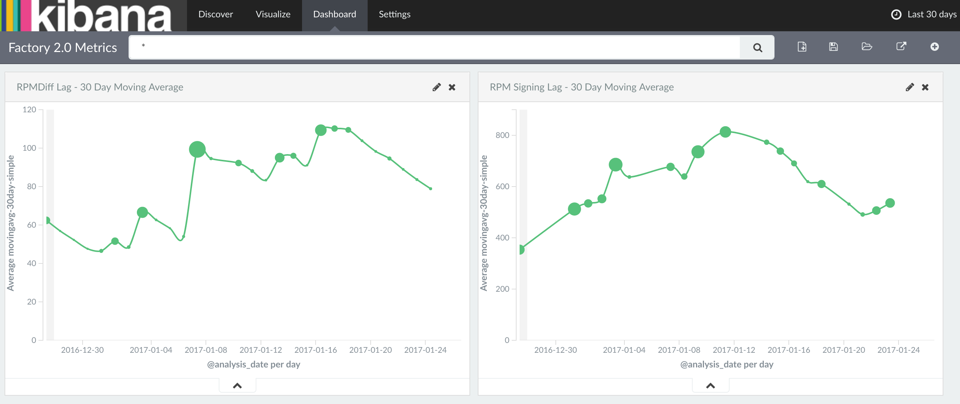Go to the Settings tab
The height and width of the screenshot is (404, 960).
pyautogui.click(x=394, y=14)
